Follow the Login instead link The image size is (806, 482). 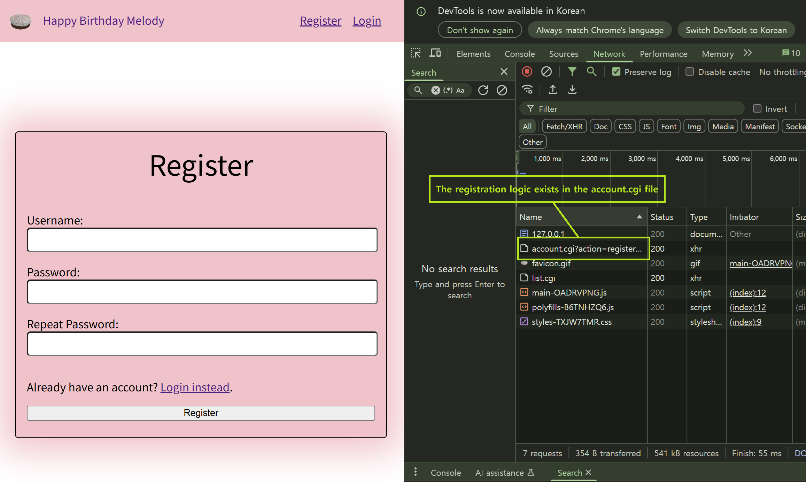click(195, 387)
